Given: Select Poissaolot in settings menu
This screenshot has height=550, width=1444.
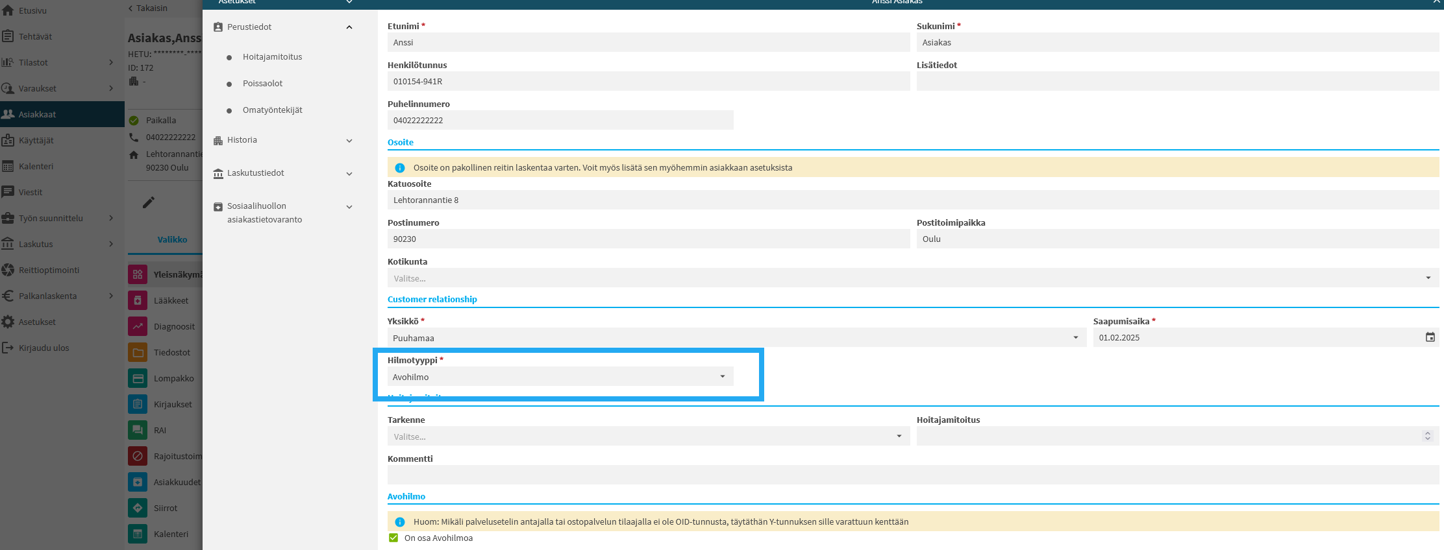Looking at the screenshot, I should (x=262, y=84).
